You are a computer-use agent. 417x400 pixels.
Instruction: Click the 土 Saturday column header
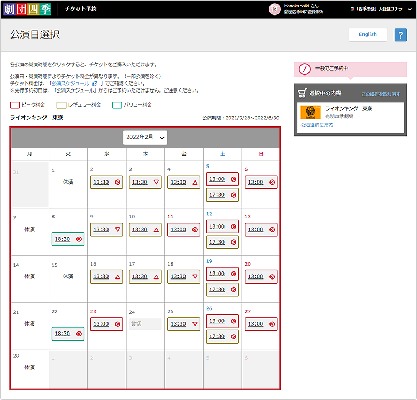[222, 154]
